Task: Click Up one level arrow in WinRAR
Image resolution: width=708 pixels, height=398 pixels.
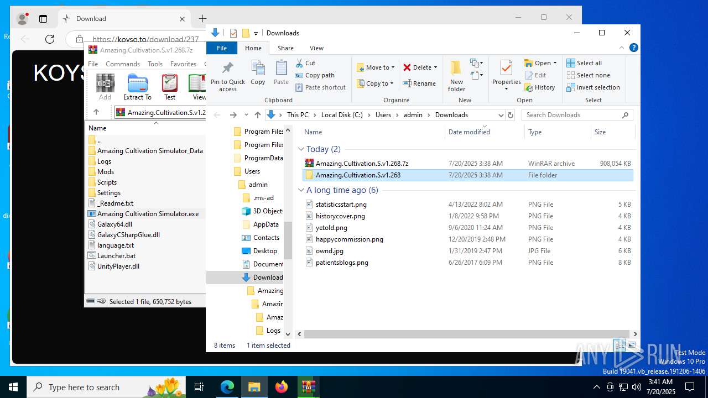Action: pyautogui.click(x=96, y=112)
